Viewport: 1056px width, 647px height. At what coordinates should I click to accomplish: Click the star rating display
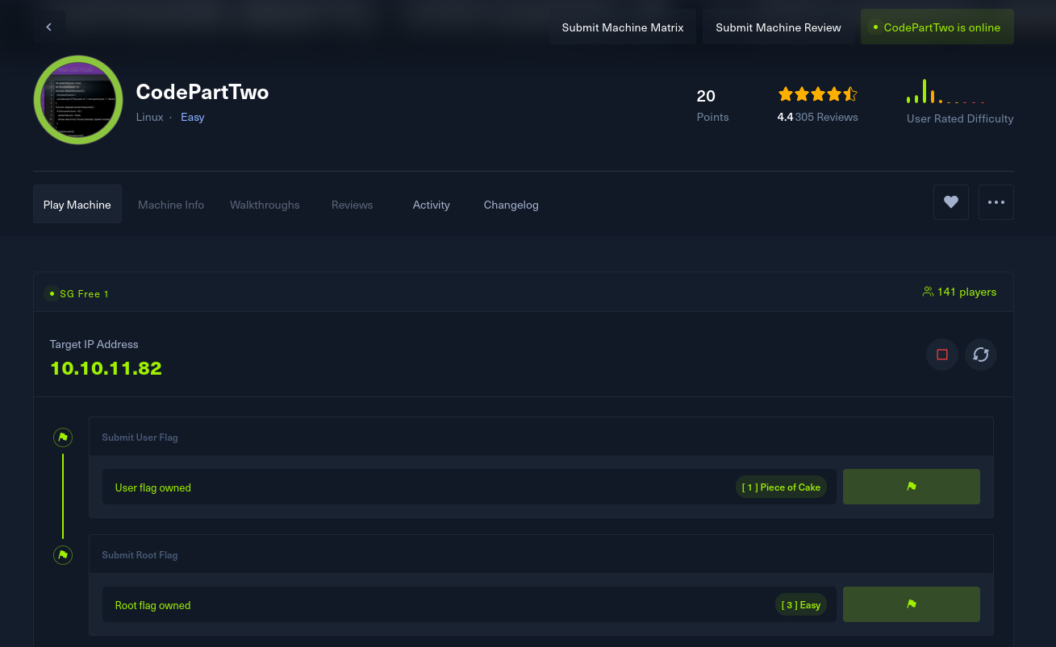pyautogui.click(x=817, y=95)
